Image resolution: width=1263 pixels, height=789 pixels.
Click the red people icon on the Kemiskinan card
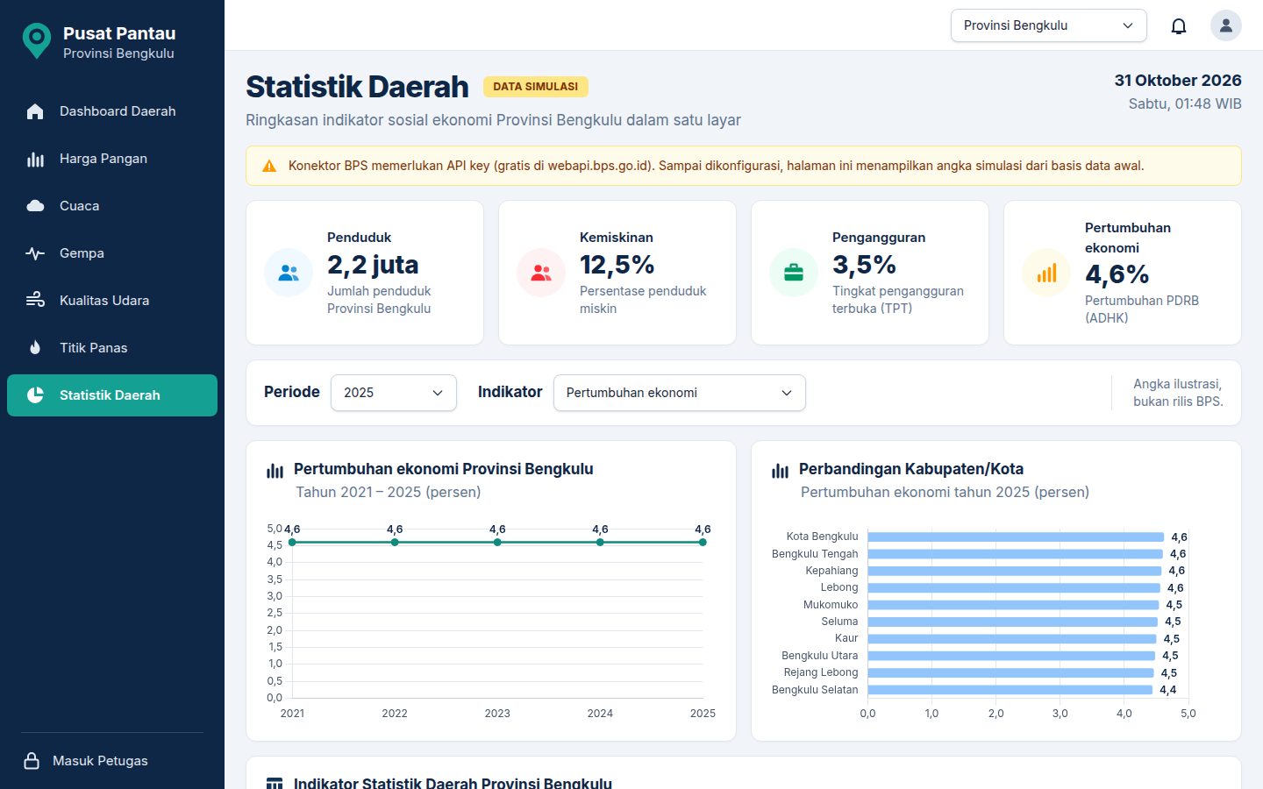point(541,273)
